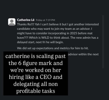This screenshot has height=100, width=109.
Task: Click the vertical scrollbar beside the message
Action: tap(103, 42)
